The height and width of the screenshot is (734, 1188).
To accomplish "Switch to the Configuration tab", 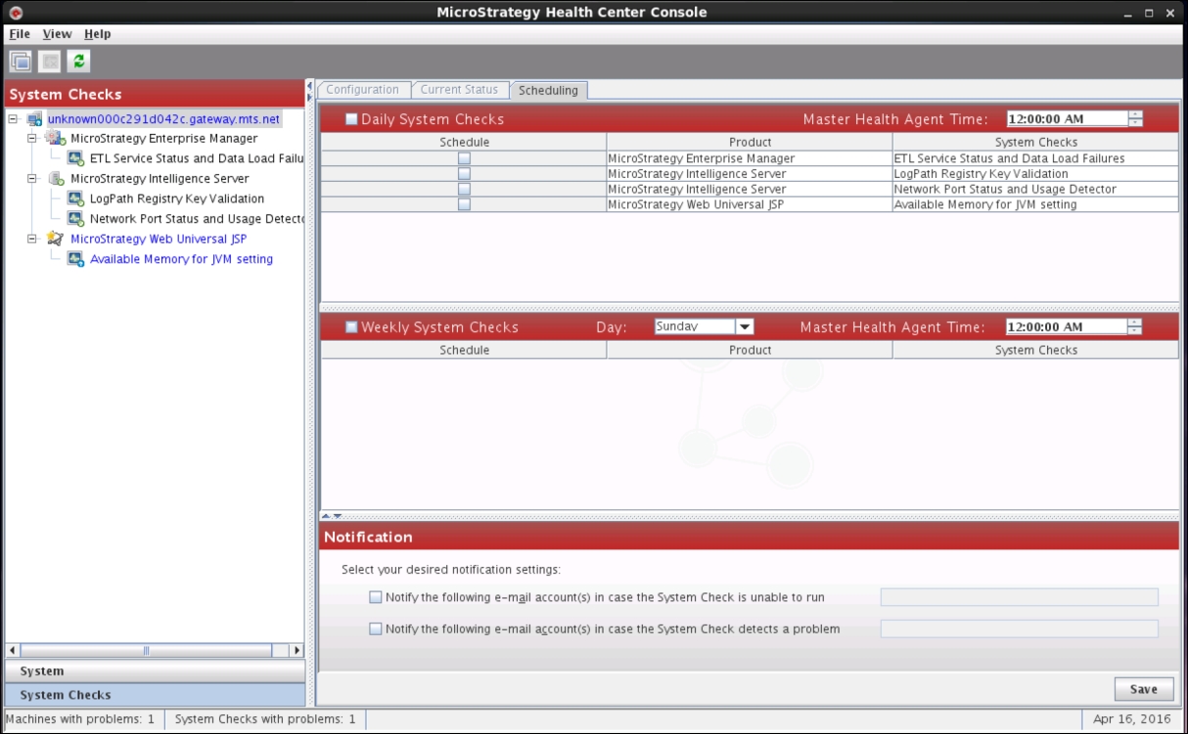I will point(363,90).
